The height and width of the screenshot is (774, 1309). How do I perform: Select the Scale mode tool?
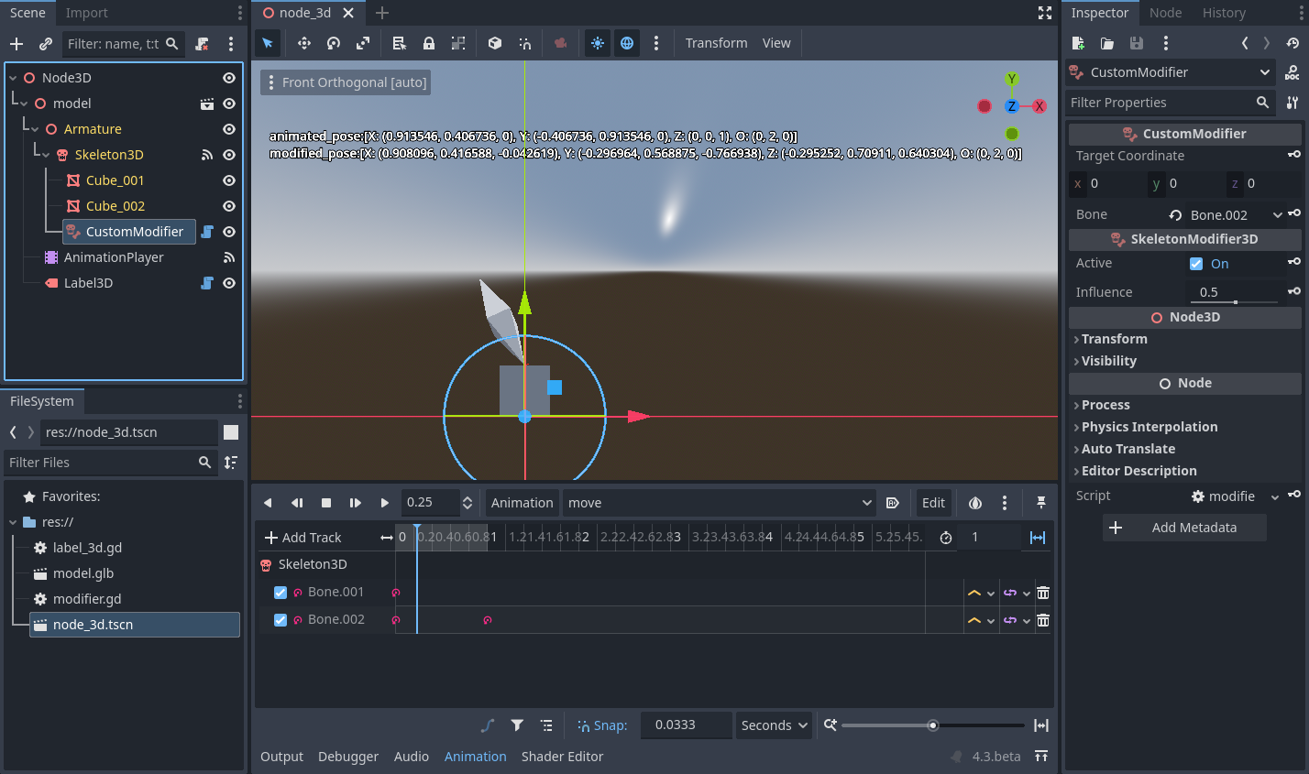(363, 43)
